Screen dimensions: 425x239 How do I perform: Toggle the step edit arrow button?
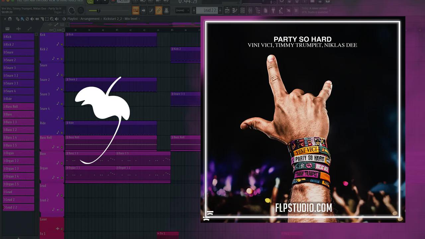pyautogui.click(x=143, y=10)
